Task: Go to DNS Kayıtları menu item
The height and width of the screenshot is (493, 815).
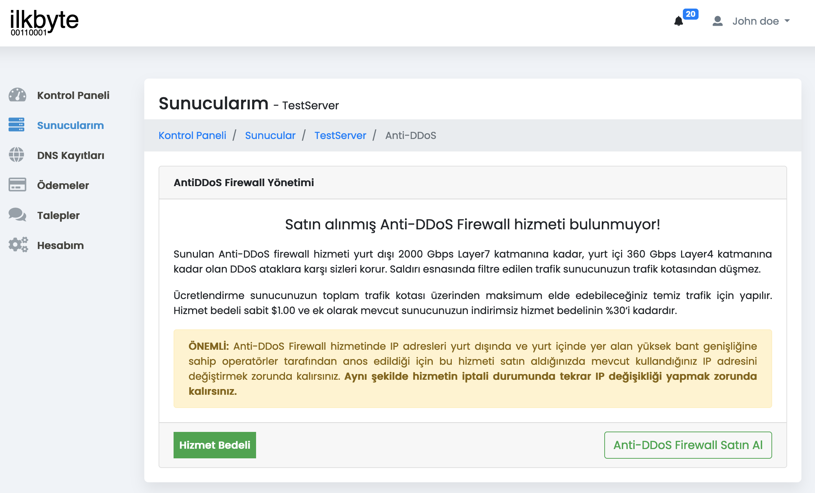Action: coord(71,155)
